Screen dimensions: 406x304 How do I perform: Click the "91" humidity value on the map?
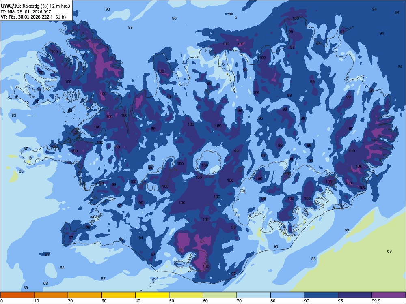click(17, 97)
